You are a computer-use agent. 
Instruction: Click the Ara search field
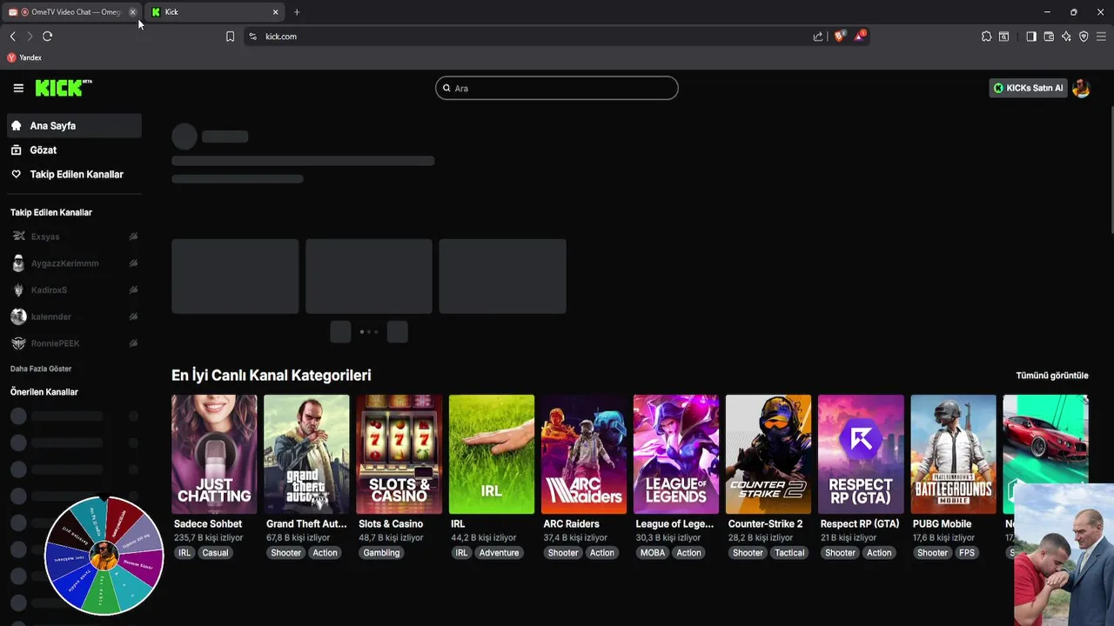[x=557, y=88]
